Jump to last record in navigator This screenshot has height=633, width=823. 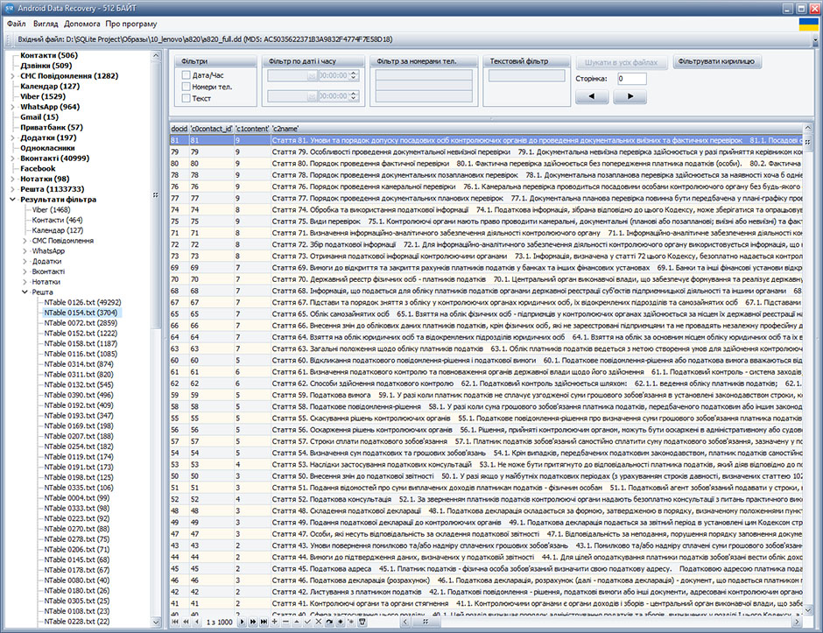264,622
